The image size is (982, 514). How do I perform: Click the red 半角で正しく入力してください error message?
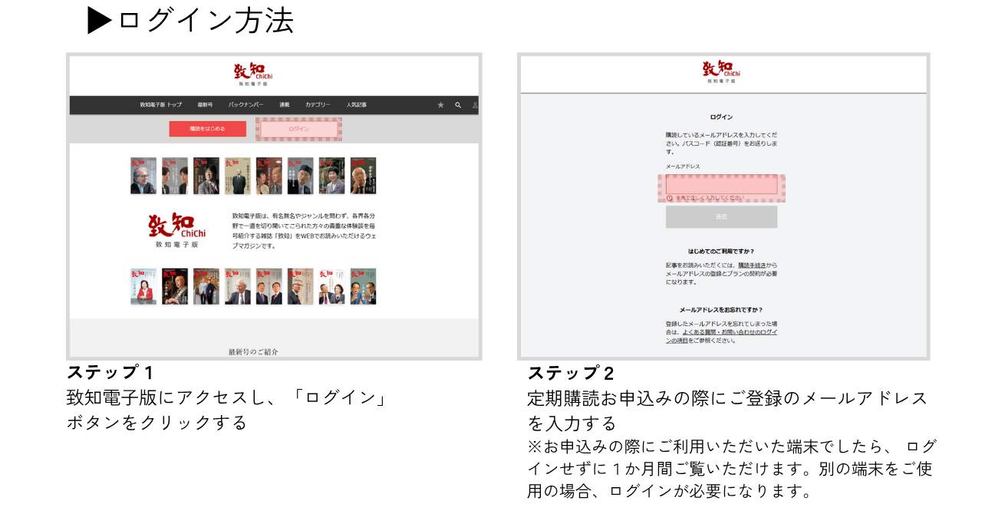pos(710,198)
